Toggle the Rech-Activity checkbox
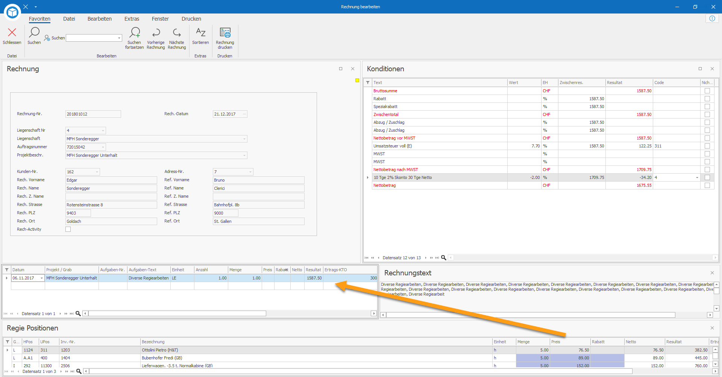722x377 pixels. 68,229
